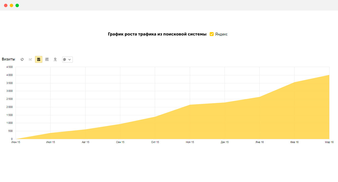Minimize the window with yellow button
Image resolution: width=338 pixels, height=182 pixels.
(x=11, y=5)
